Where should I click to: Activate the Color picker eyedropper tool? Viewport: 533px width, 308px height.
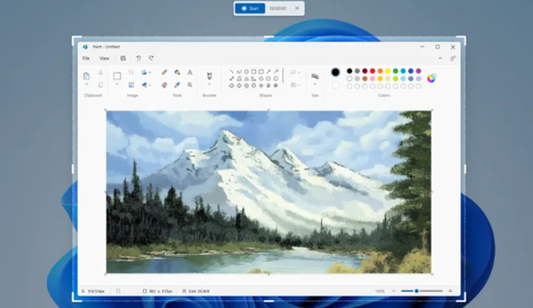177,85
